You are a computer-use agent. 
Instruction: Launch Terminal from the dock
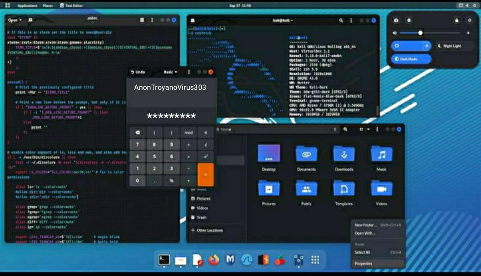pyautogui.click(x=164, y=260)
